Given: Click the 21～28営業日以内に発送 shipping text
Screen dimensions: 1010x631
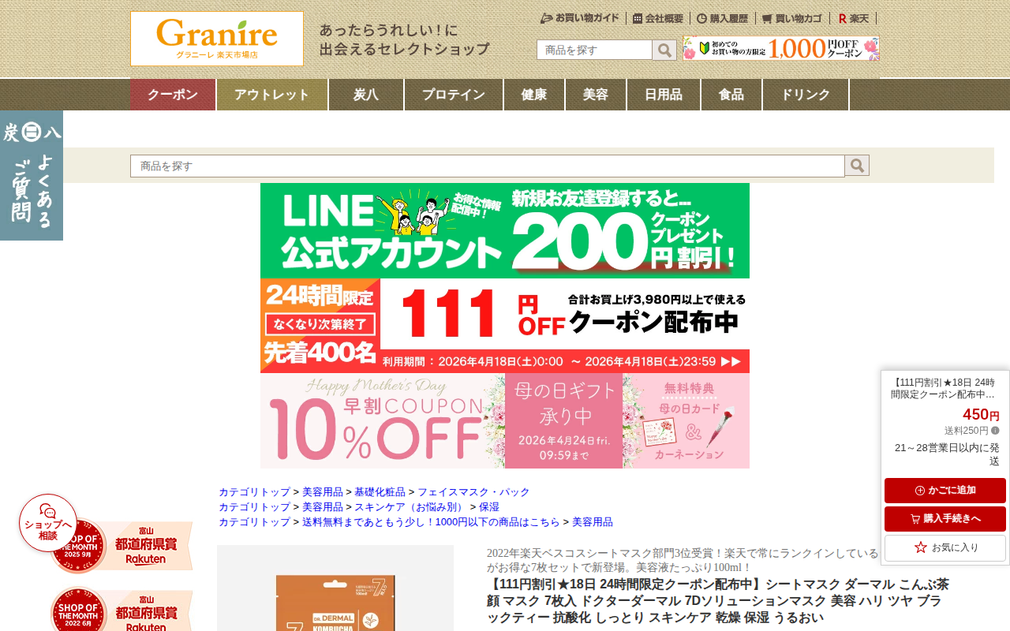Looking at the screenshot, I should 947,454.
